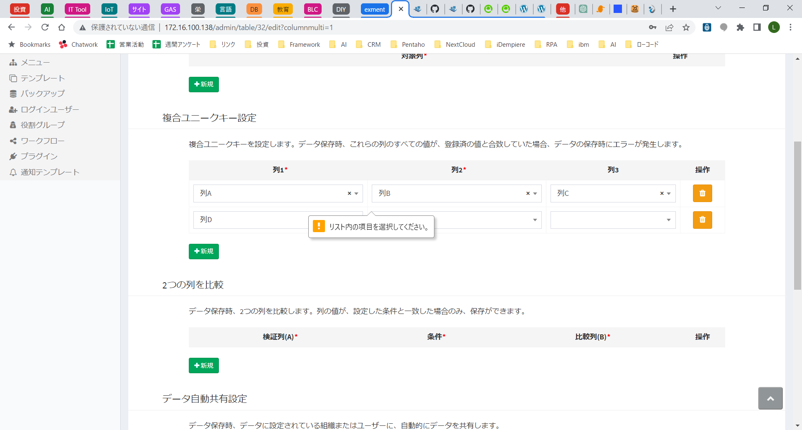This screenshot has width=802, height=430.
Task: Open the テンプレート sidebar section
Action: pyautogui.click(x=42, y=78)
